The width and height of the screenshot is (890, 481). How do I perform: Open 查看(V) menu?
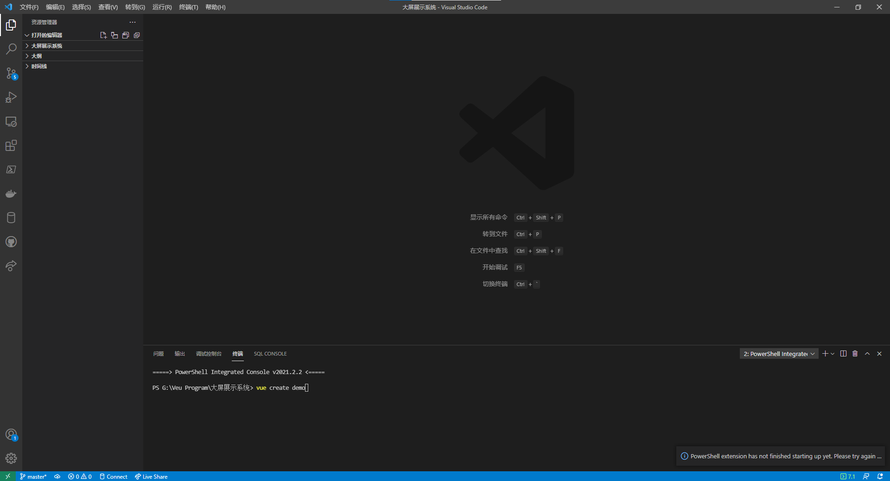click(x=108, y=7)
